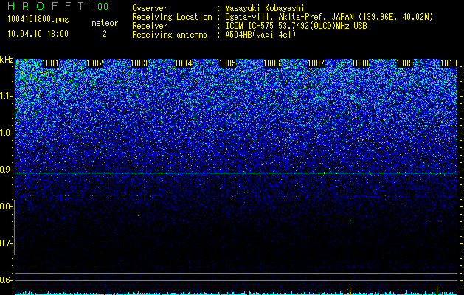Click the gray vertical range bar beside 0.8
Image resolution: width=464 pixels, height=295 pixels.
click(x=14, y=228)
